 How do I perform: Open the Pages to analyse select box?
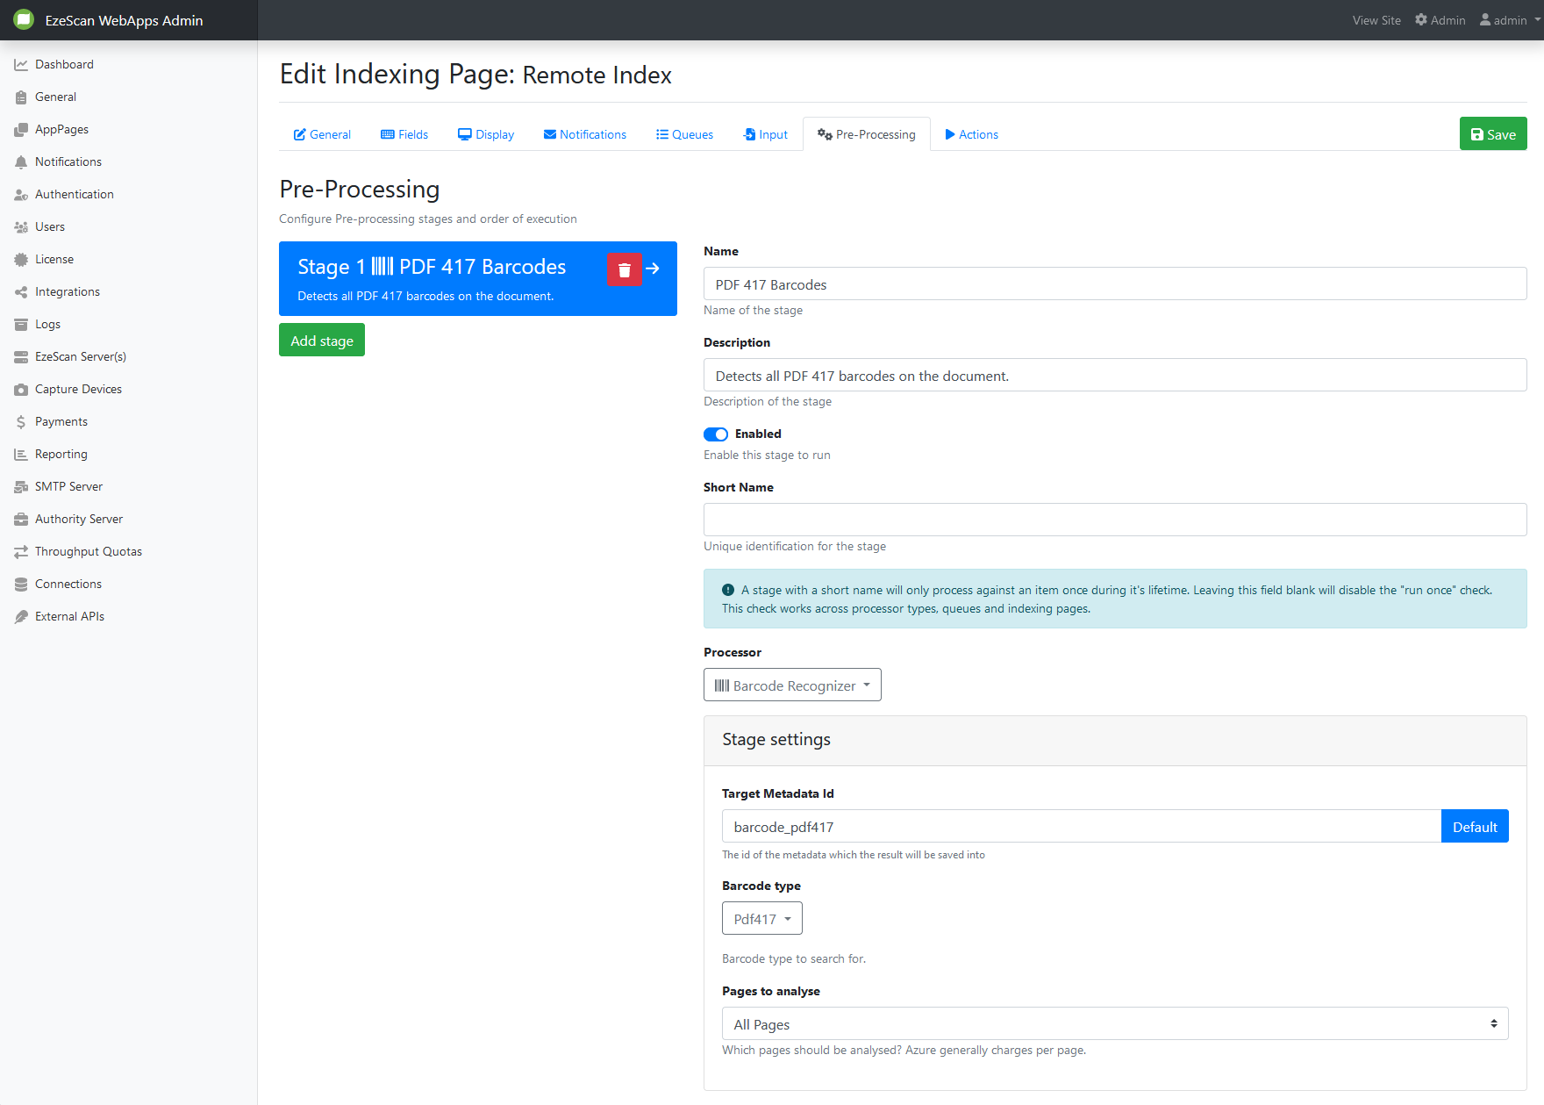1114,1024
